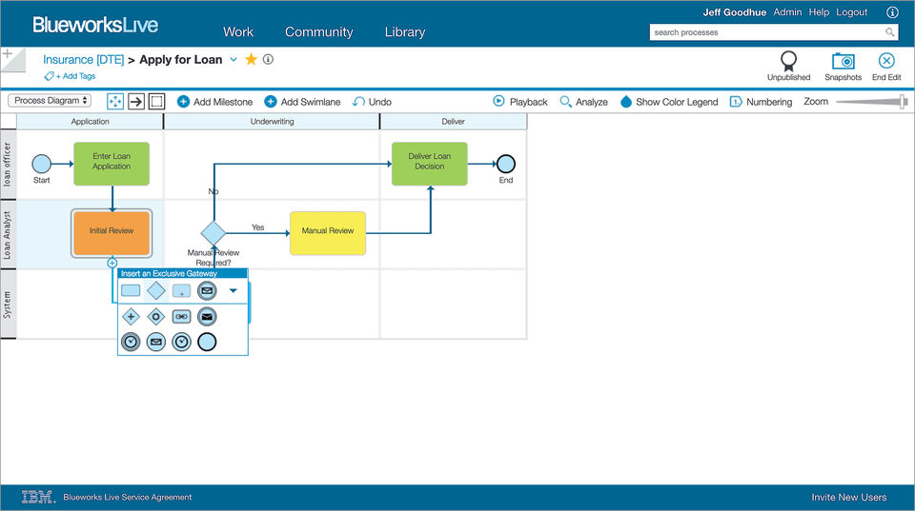
Task: Select the square selection tool icon
Action: coord(156,102)
